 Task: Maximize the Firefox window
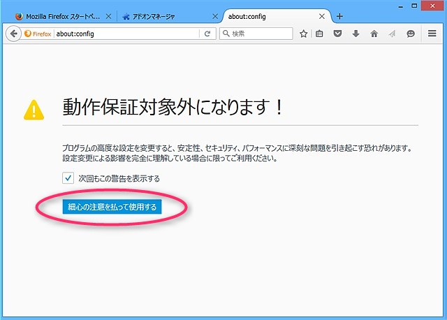414,6
